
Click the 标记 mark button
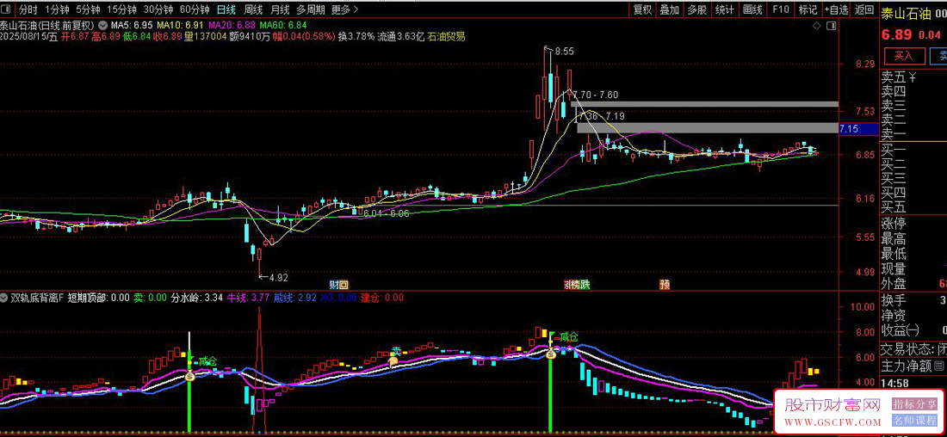(x=808, y=9)
